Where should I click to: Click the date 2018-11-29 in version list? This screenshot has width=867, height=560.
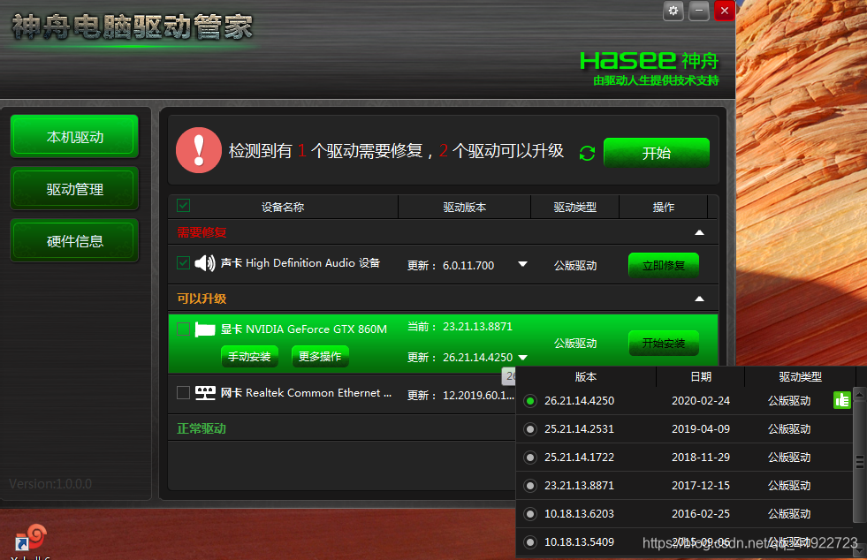coord(701,458)
